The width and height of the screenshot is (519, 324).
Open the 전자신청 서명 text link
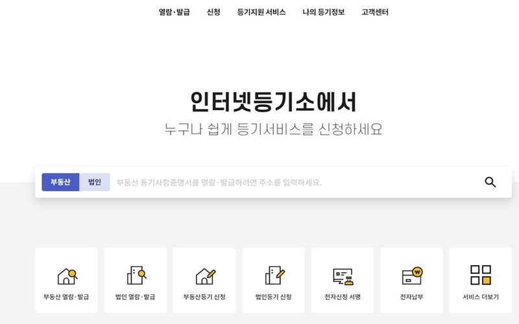click(343, 297)
